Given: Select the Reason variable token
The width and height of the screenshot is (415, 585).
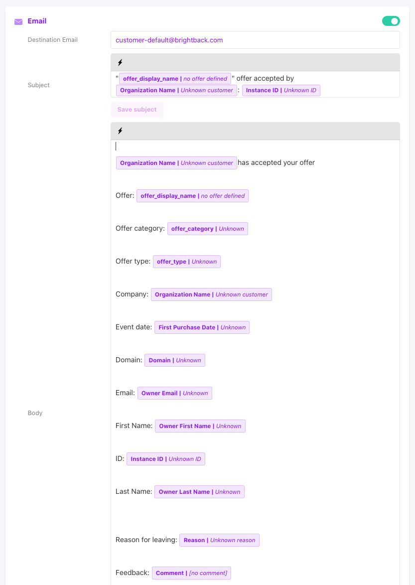Looking at the screenshot, I should click(x=219, y=540).
